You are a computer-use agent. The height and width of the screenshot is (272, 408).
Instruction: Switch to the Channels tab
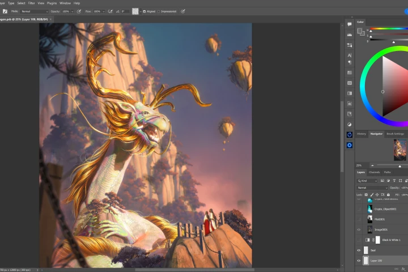click(374, 172)
